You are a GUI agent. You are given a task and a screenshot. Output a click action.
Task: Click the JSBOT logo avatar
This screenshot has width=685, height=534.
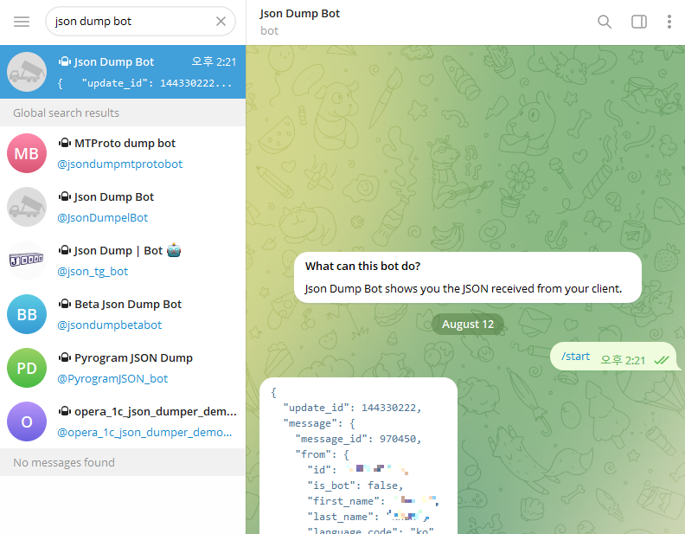(27, 261)
